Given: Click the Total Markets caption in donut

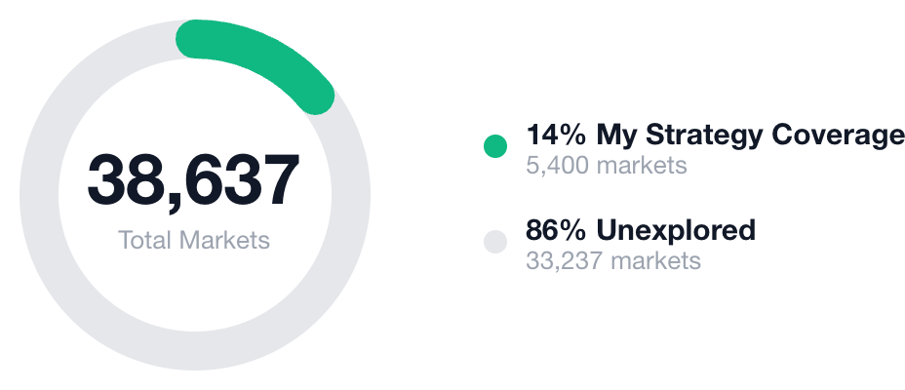Looking at the screenshot, I should point(194,240).
